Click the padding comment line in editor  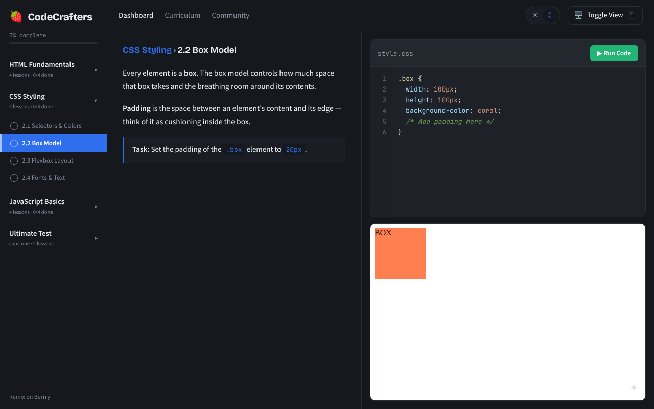[450, 121]
